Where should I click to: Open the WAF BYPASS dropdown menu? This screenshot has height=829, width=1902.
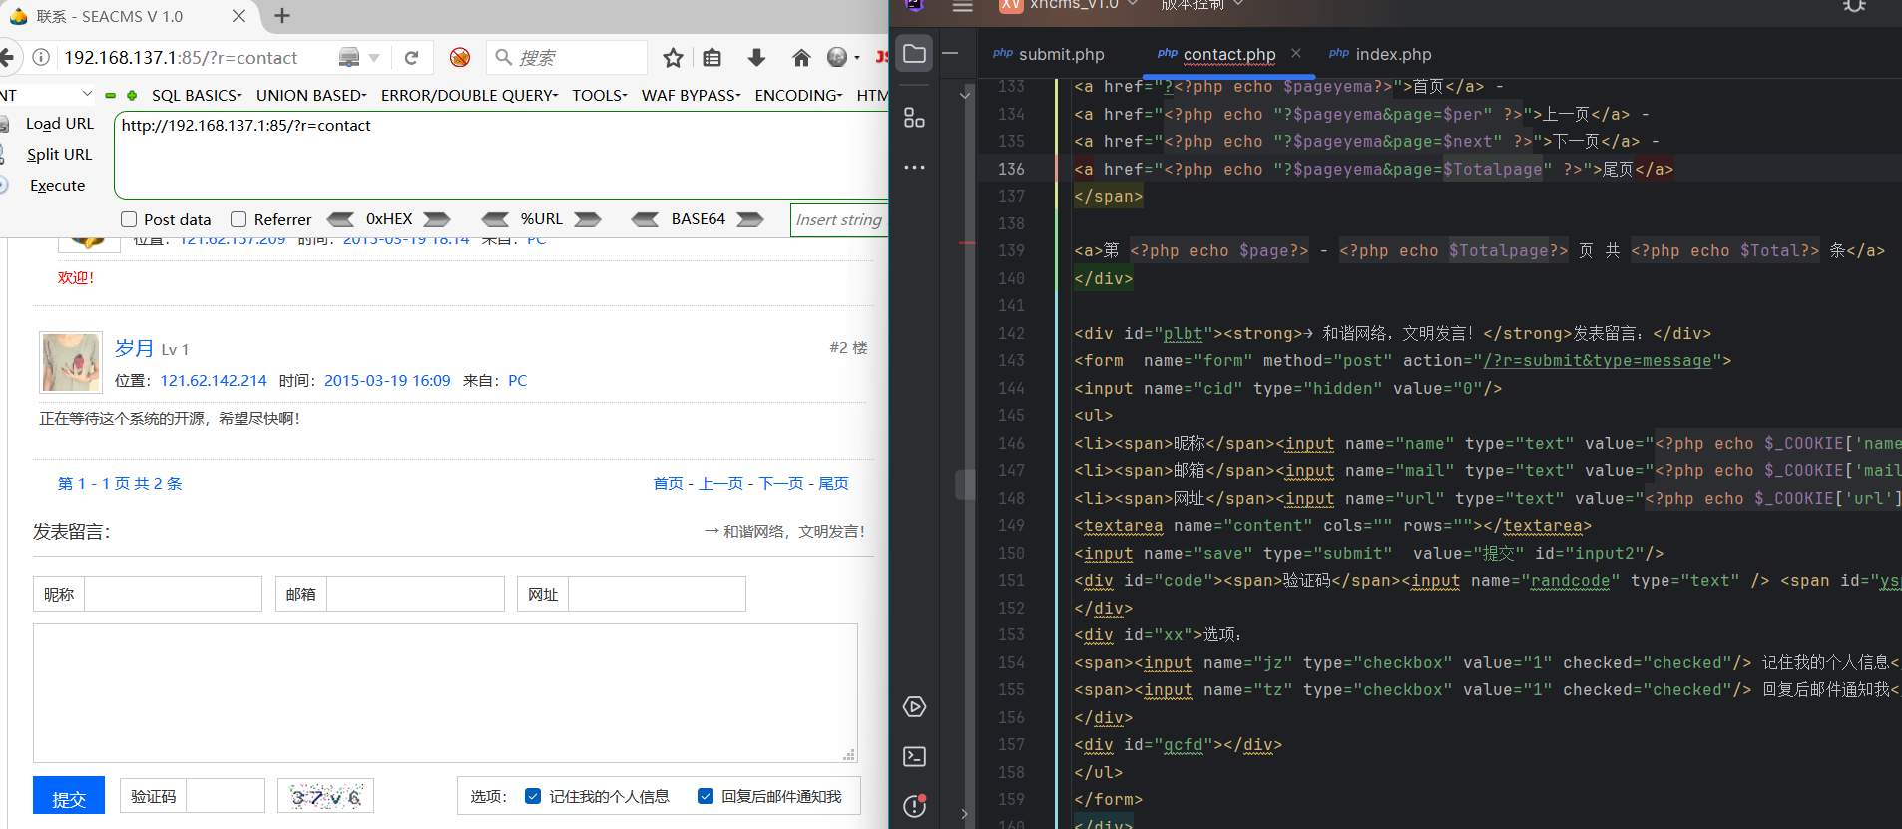coord(691,95)
